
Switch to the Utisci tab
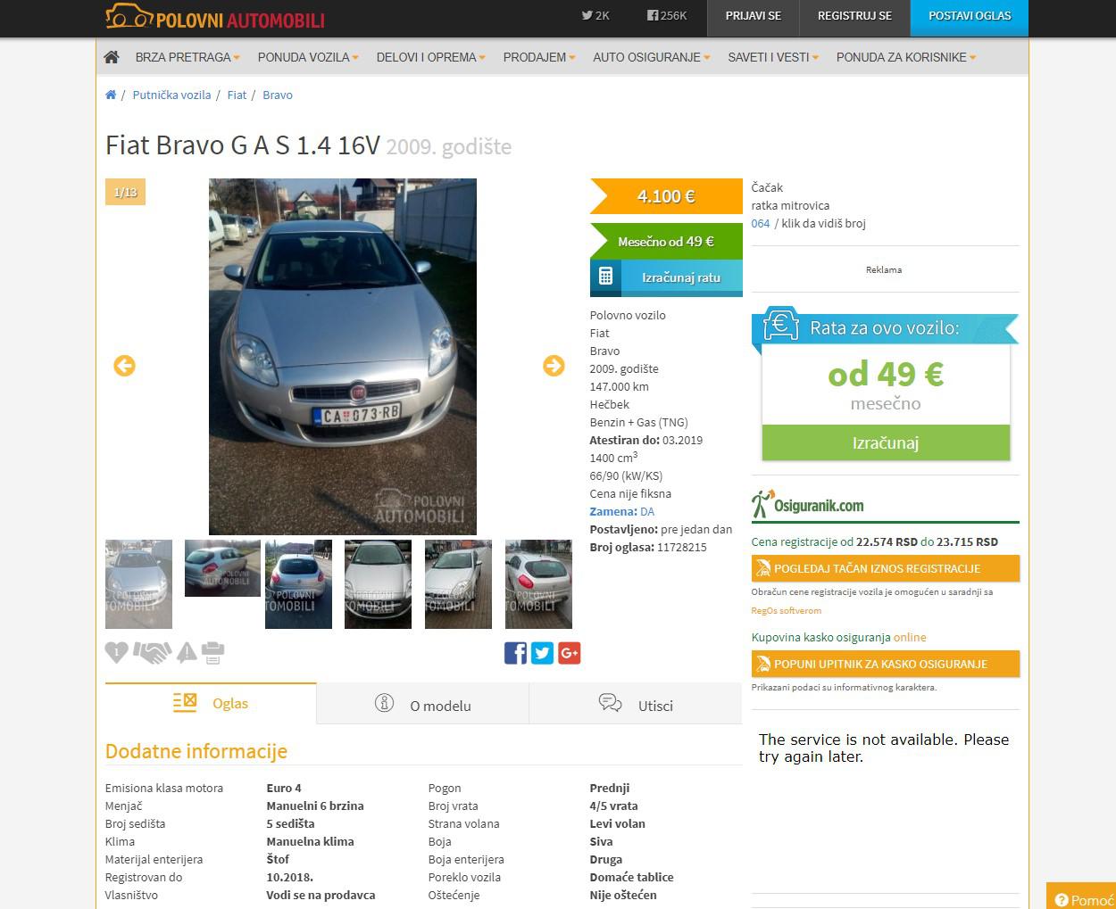point(636,704)
